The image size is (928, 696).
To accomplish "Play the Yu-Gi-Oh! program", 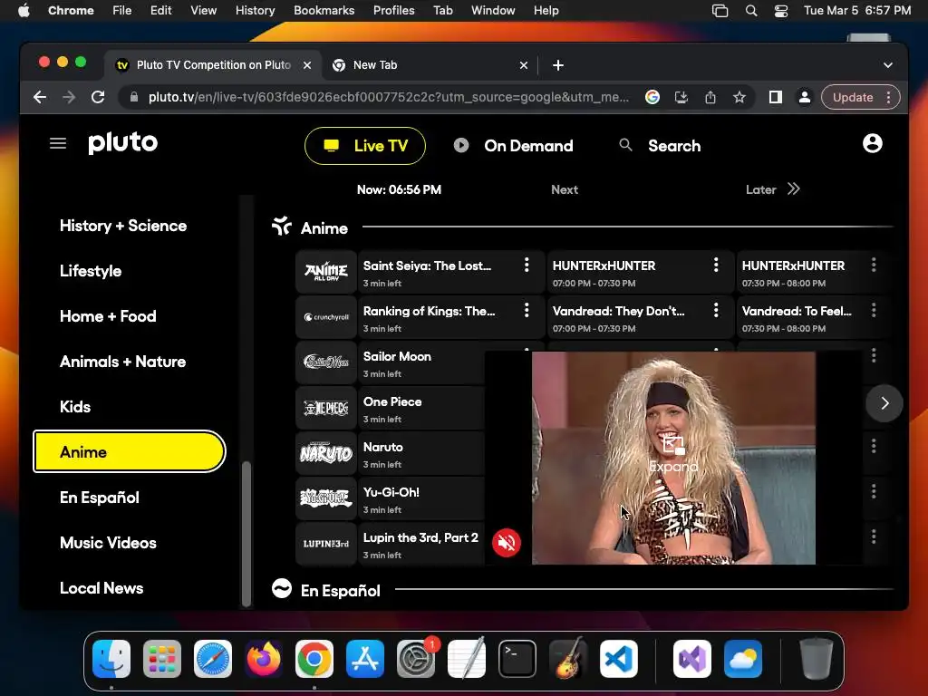I will (421, 498).
